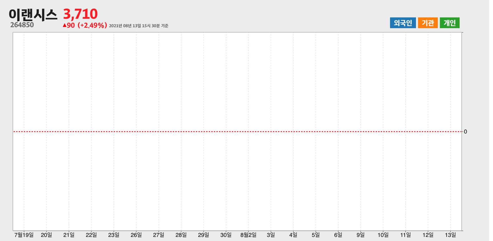Click the 22일 date label
Screen dimensions: 493x241
tap(91, 235)
